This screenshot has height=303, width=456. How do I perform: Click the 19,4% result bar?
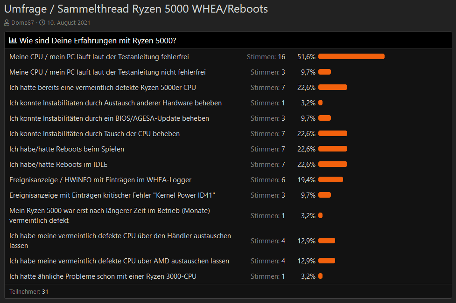[x=330, y=179]
